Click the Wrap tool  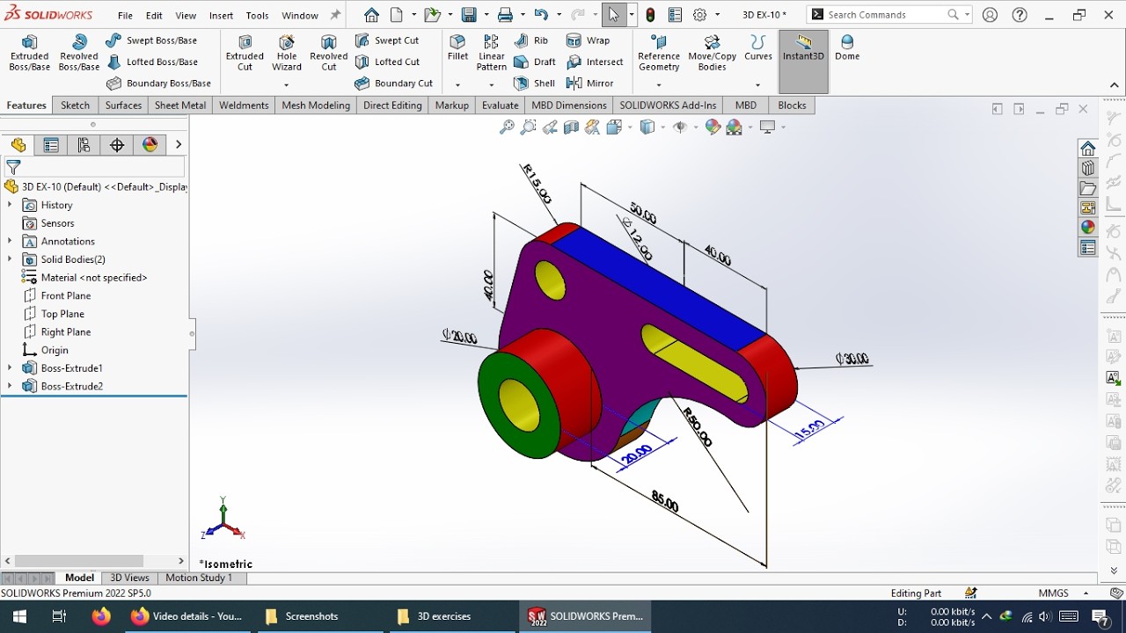(589, 40)
